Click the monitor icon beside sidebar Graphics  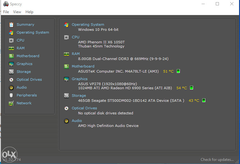[11, 64]
